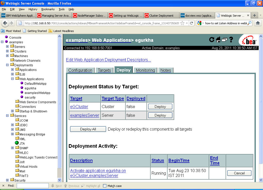The width and height of the screenshot is (263, 190).
Task: Click the Most Visited bookmarks icon
Action: [x=3, y=31]
